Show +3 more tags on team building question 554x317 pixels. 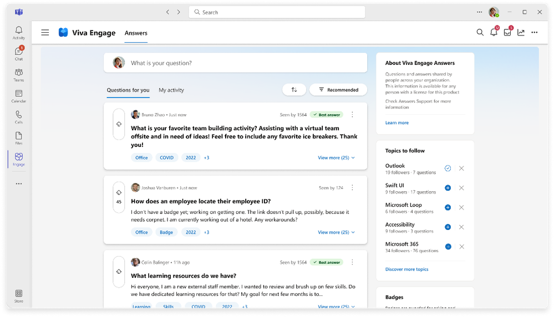click(207, 158)
